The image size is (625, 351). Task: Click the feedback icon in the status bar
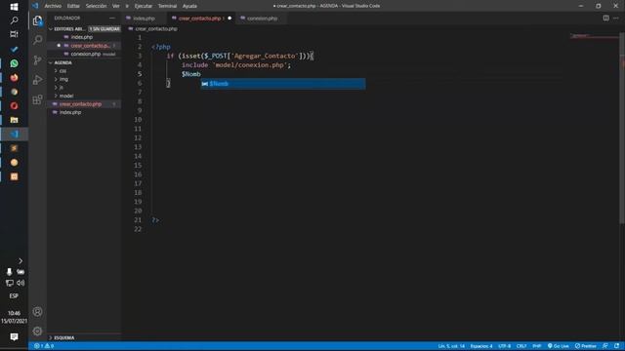(605, 346)
